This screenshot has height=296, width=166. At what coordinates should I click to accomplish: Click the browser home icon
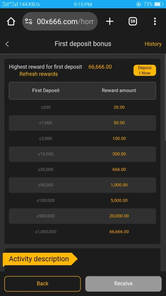[x=11, y=21]
